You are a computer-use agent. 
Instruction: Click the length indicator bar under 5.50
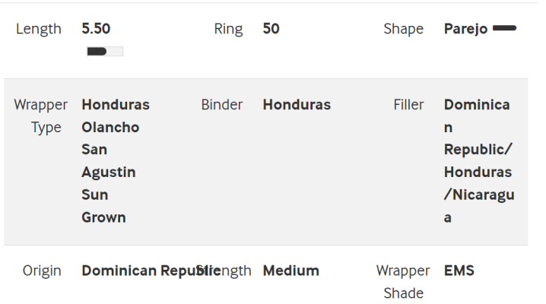click(x=105, y=52)
